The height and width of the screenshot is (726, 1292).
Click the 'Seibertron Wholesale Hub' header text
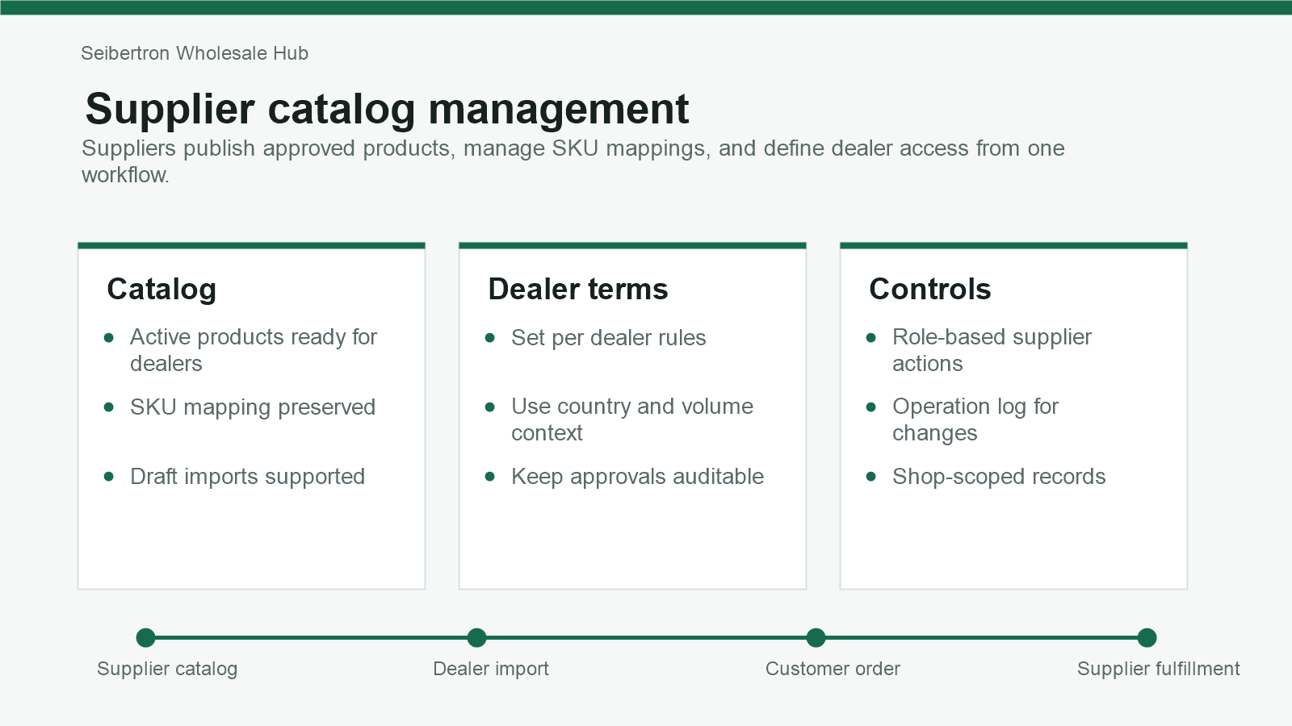195,53
